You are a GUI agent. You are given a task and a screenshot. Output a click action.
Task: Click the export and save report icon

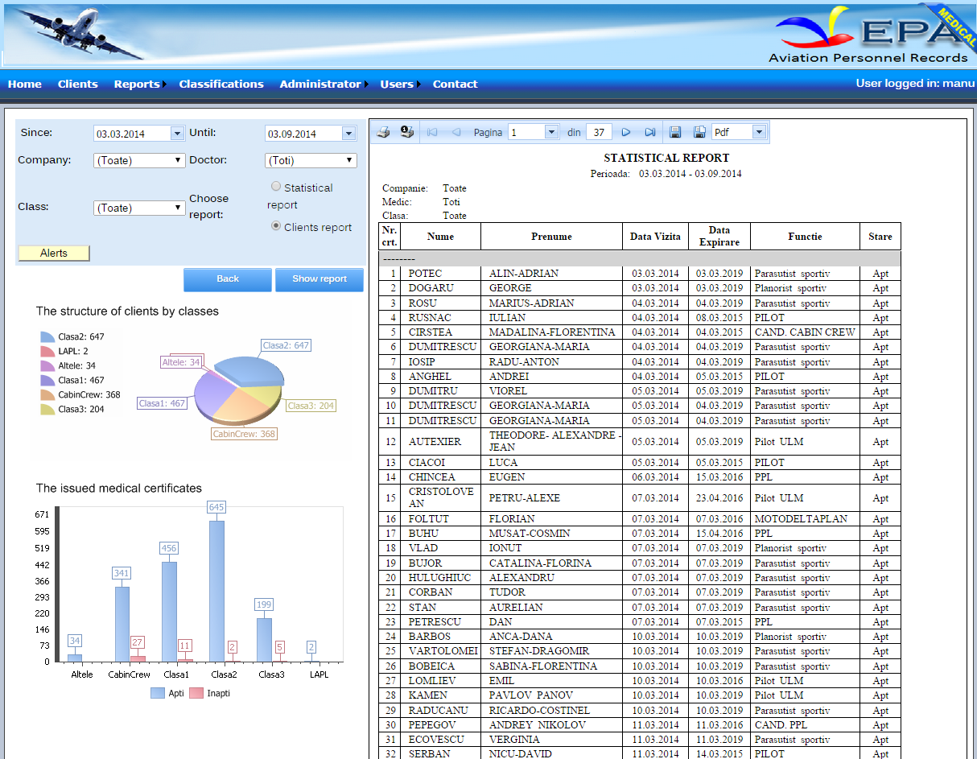click(x=676, y=132)
